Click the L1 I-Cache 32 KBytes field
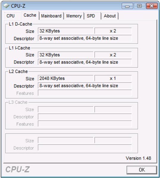The image size is (160, 178). click(x=66, y=55)
